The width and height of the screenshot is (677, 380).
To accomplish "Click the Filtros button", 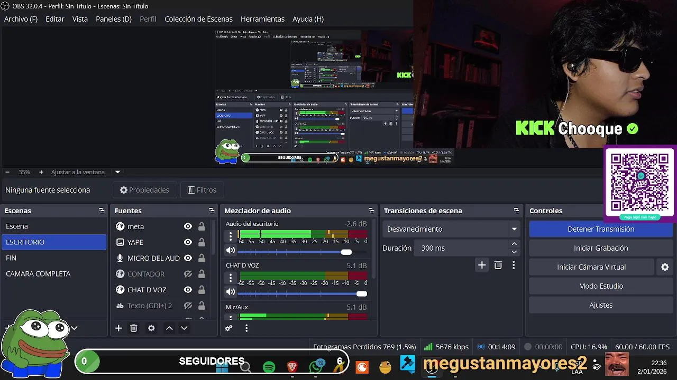I will tap(202, 190).
